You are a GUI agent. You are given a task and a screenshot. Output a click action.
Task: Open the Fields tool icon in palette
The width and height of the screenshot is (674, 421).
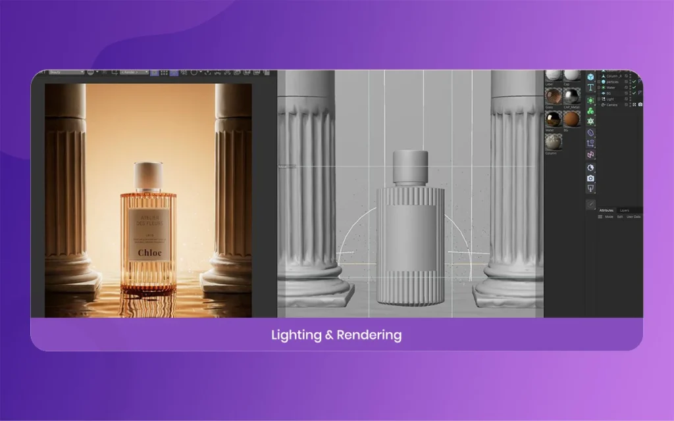[x=590, y=143]
